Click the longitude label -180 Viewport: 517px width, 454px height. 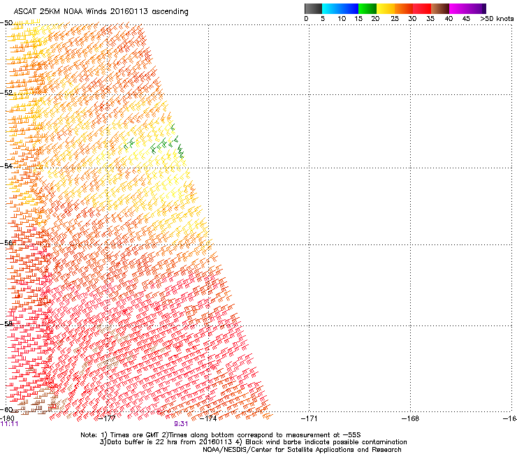click(x=7, y=418)
